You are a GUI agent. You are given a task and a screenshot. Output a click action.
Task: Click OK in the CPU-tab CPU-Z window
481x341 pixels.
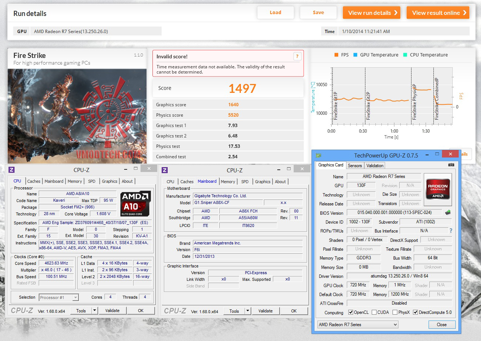tap(141, 311)
